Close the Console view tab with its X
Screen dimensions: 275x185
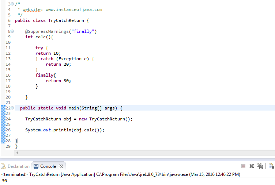tap(61, 166)
